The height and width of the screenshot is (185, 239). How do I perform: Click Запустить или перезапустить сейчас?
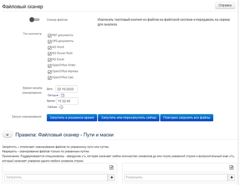(128, 117)
